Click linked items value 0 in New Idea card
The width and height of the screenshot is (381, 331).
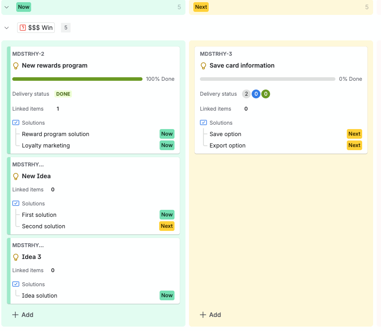53,190
